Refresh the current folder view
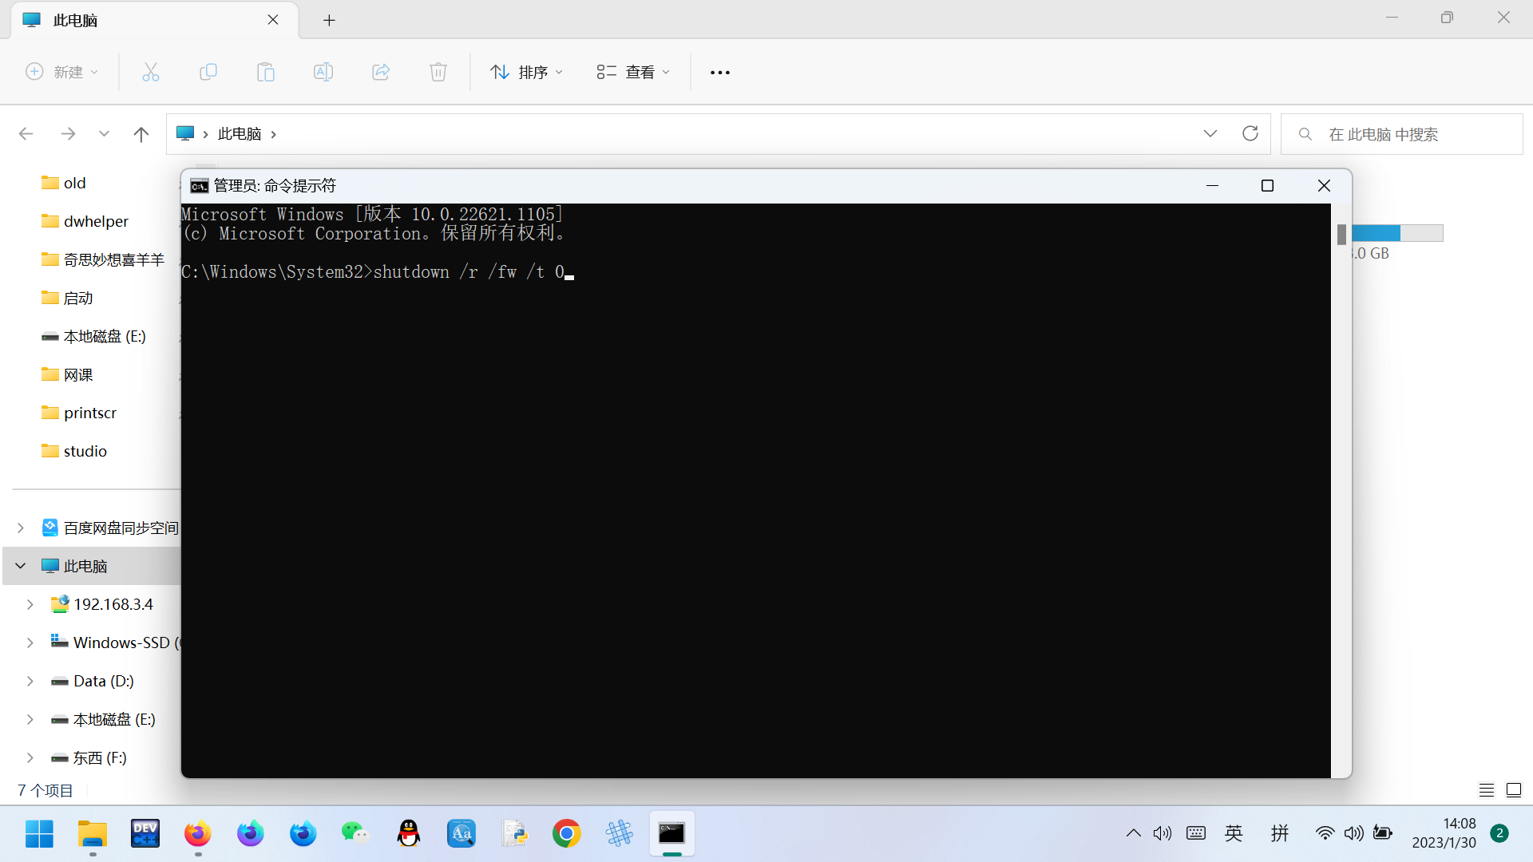1533x862 pixels. pos(1250,133)
